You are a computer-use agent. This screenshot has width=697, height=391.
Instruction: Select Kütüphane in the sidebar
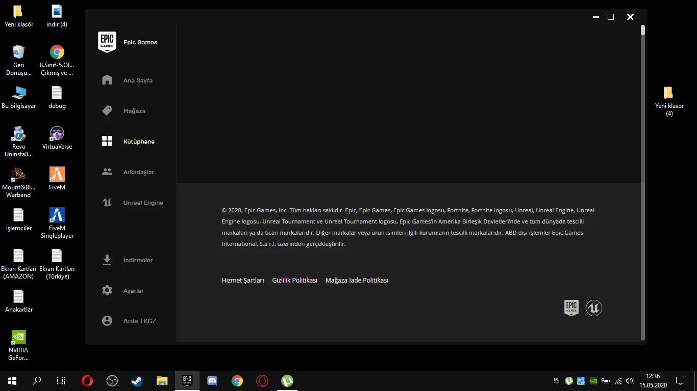[129, 142]
